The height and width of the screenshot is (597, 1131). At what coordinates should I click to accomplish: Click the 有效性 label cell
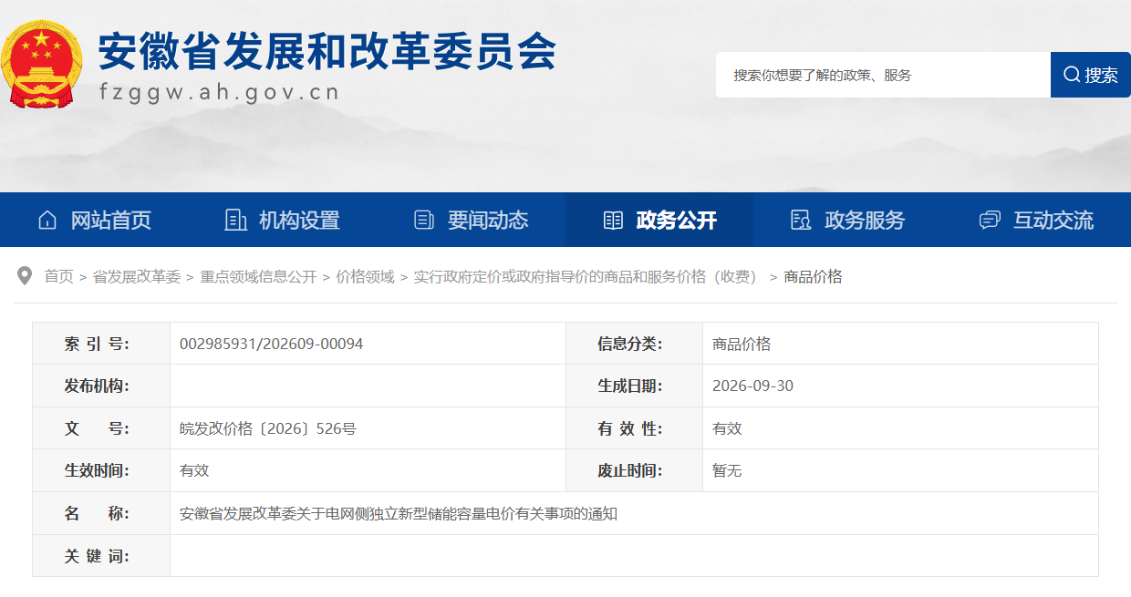point(634,428)
